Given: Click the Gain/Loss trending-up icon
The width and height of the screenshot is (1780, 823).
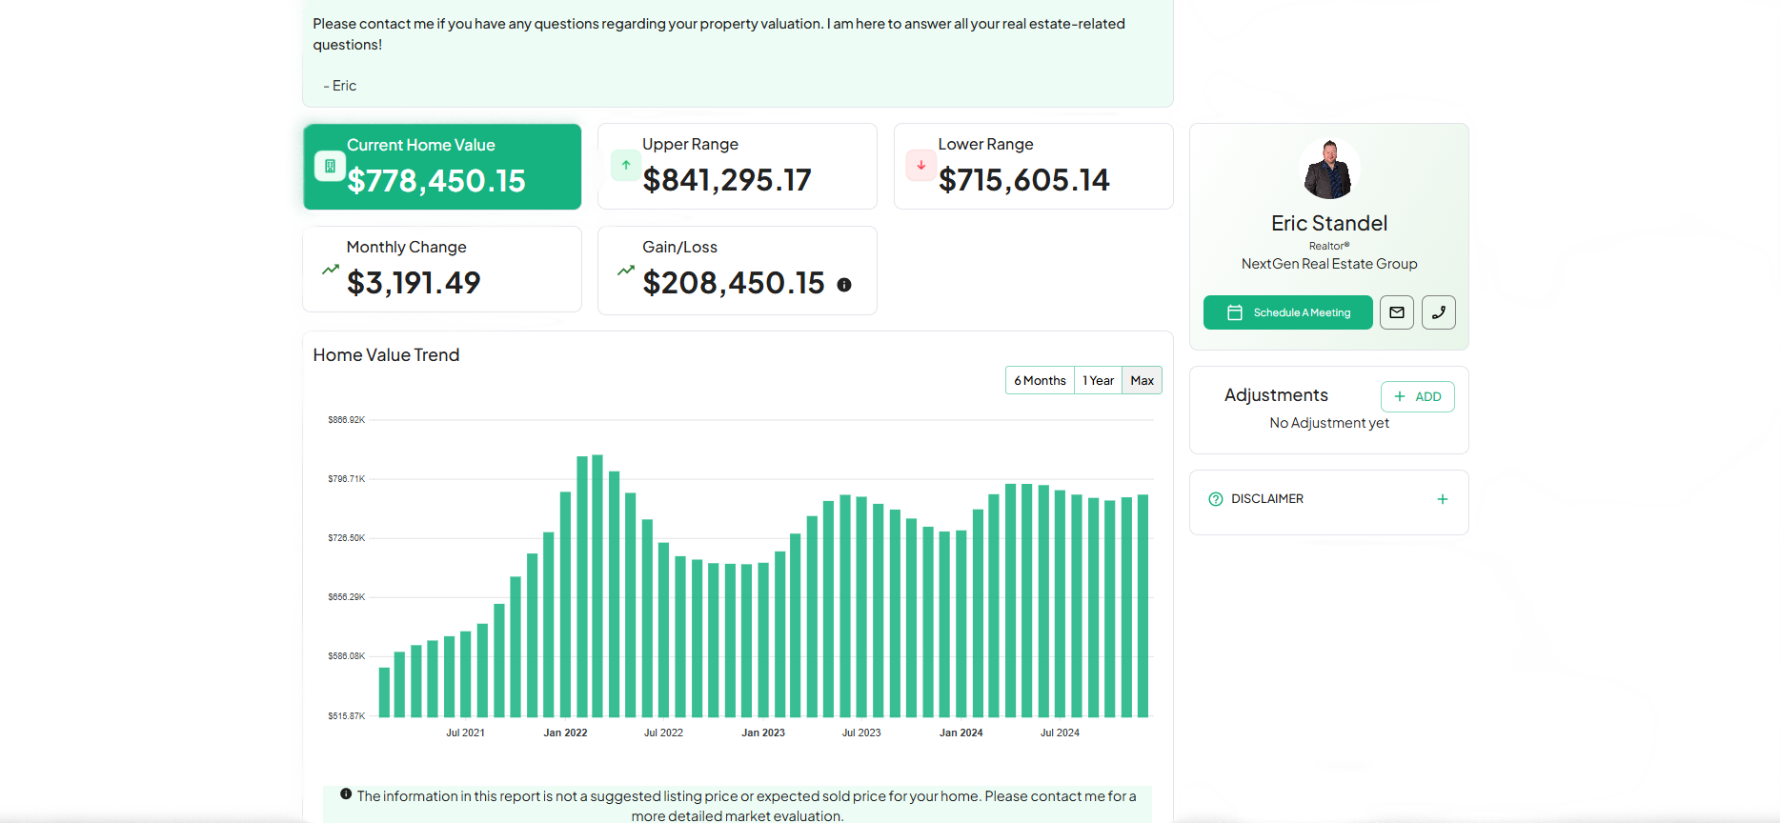Looking at the screenshot, I should point(626,271).
